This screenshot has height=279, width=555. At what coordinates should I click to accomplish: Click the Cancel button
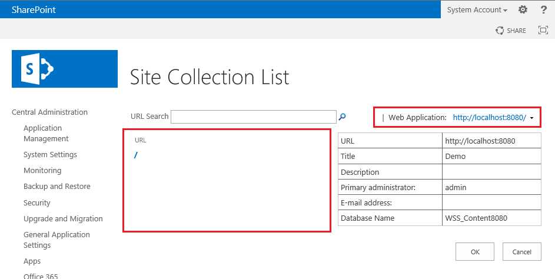pyautogui.click(x=521, y=252)
